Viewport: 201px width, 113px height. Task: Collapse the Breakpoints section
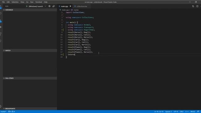30,109
